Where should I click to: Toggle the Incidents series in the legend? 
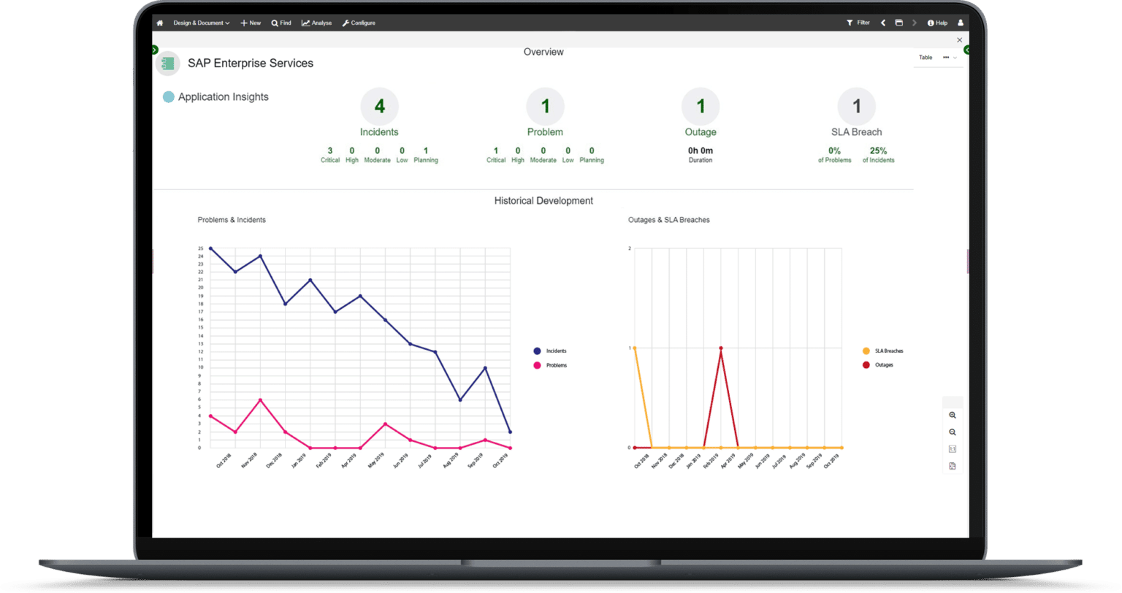click(549, 351)
